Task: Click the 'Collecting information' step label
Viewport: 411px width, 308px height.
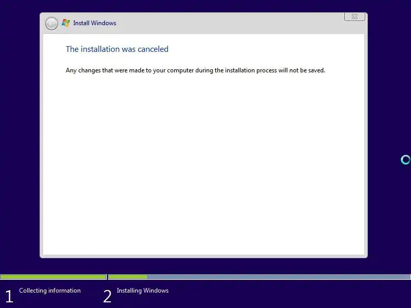Action: 50,291
